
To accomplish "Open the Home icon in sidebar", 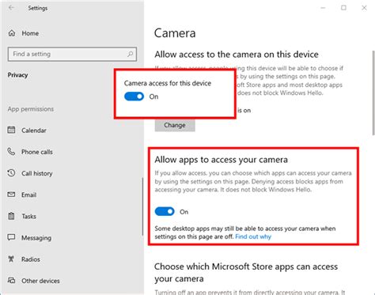I will pos(12,33).
